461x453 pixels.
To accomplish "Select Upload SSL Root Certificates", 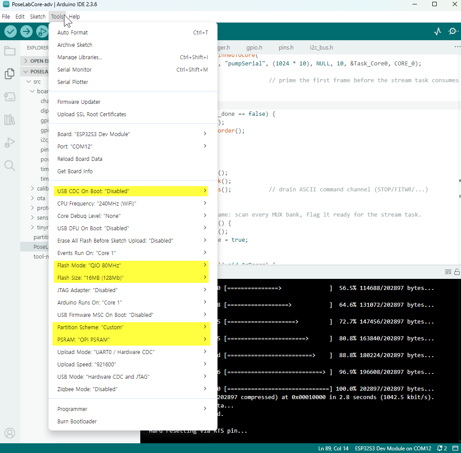I will (133, 114).
